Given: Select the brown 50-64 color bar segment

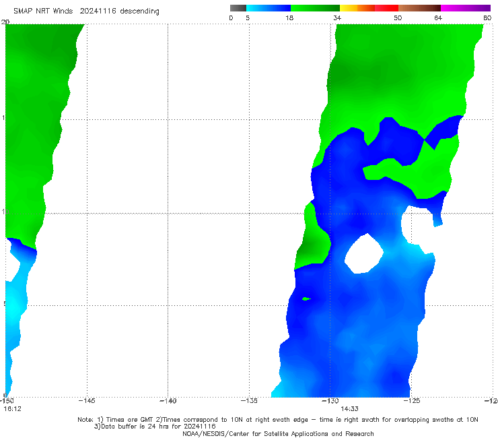Looking at the screenshot, I should point(419,8).
